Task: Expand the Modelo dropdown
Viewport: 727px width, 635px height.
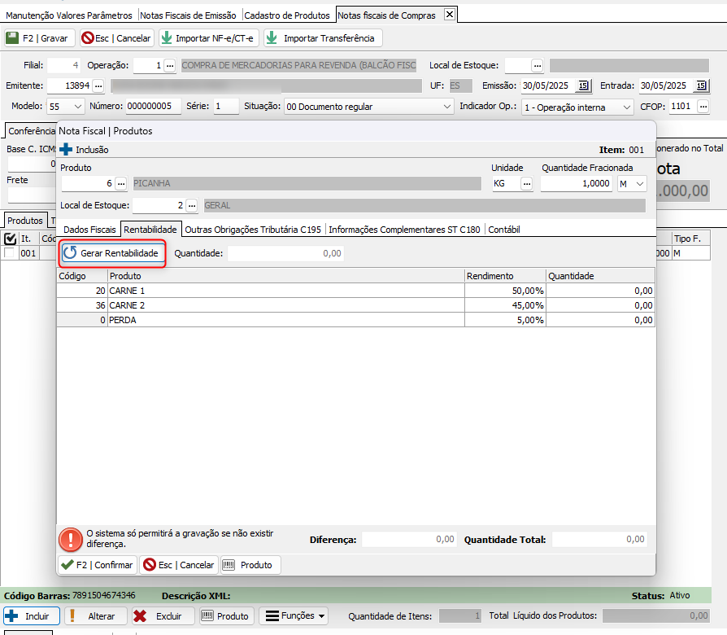Action: point(78,107)
